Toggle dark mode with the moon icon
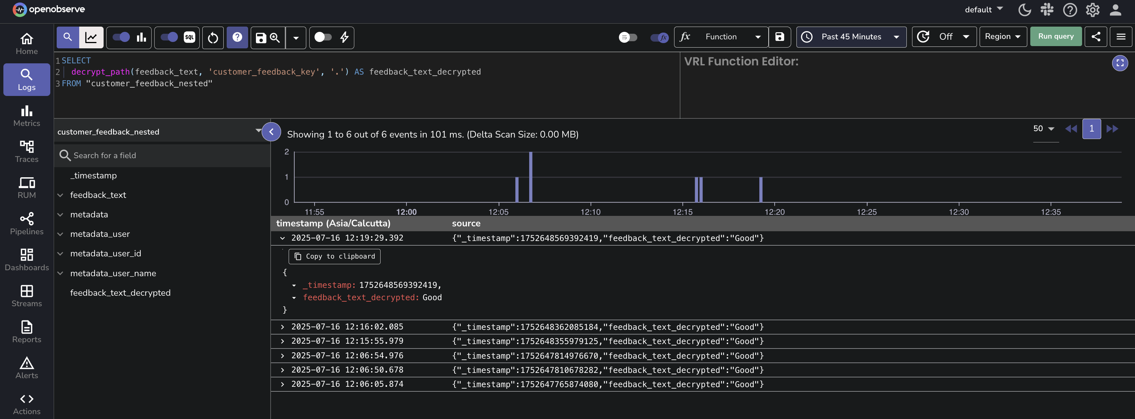 point(1024,10)
